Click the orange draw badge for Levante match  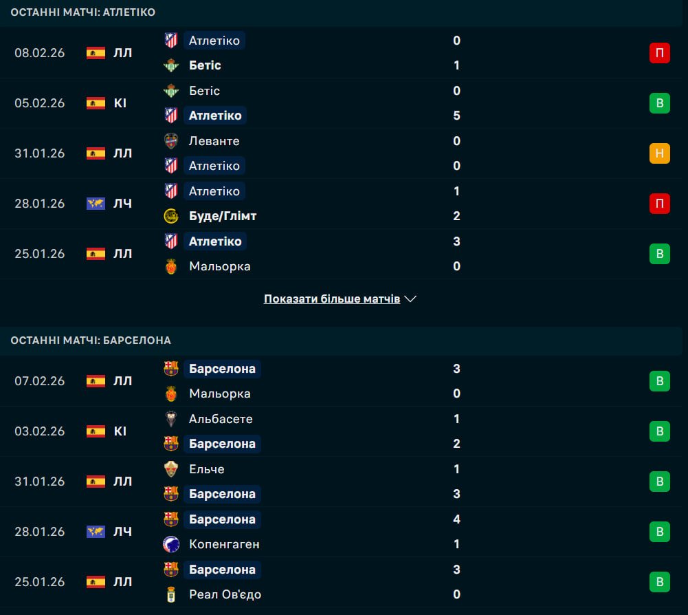pos(659,153)
